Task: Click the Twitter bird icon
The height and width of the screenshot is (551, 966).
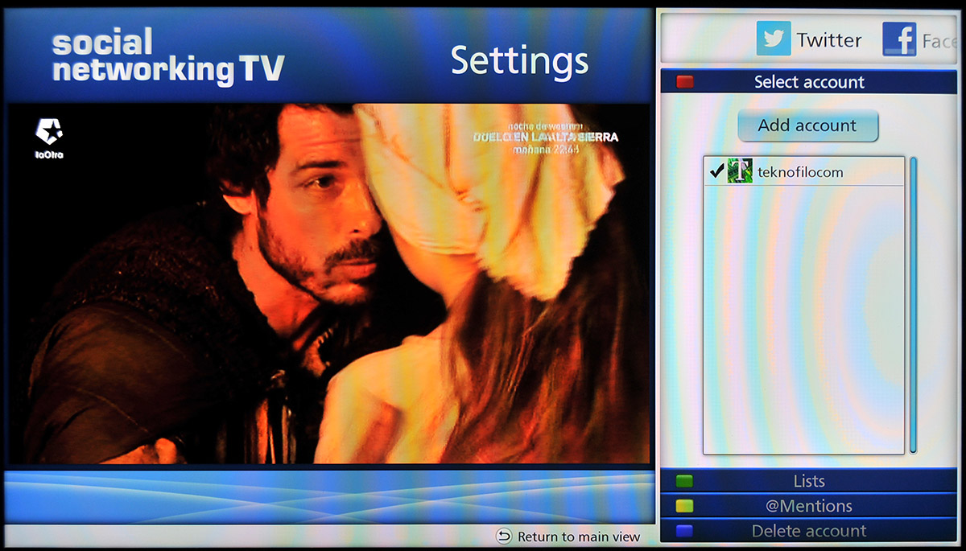Action: (773, 39)
